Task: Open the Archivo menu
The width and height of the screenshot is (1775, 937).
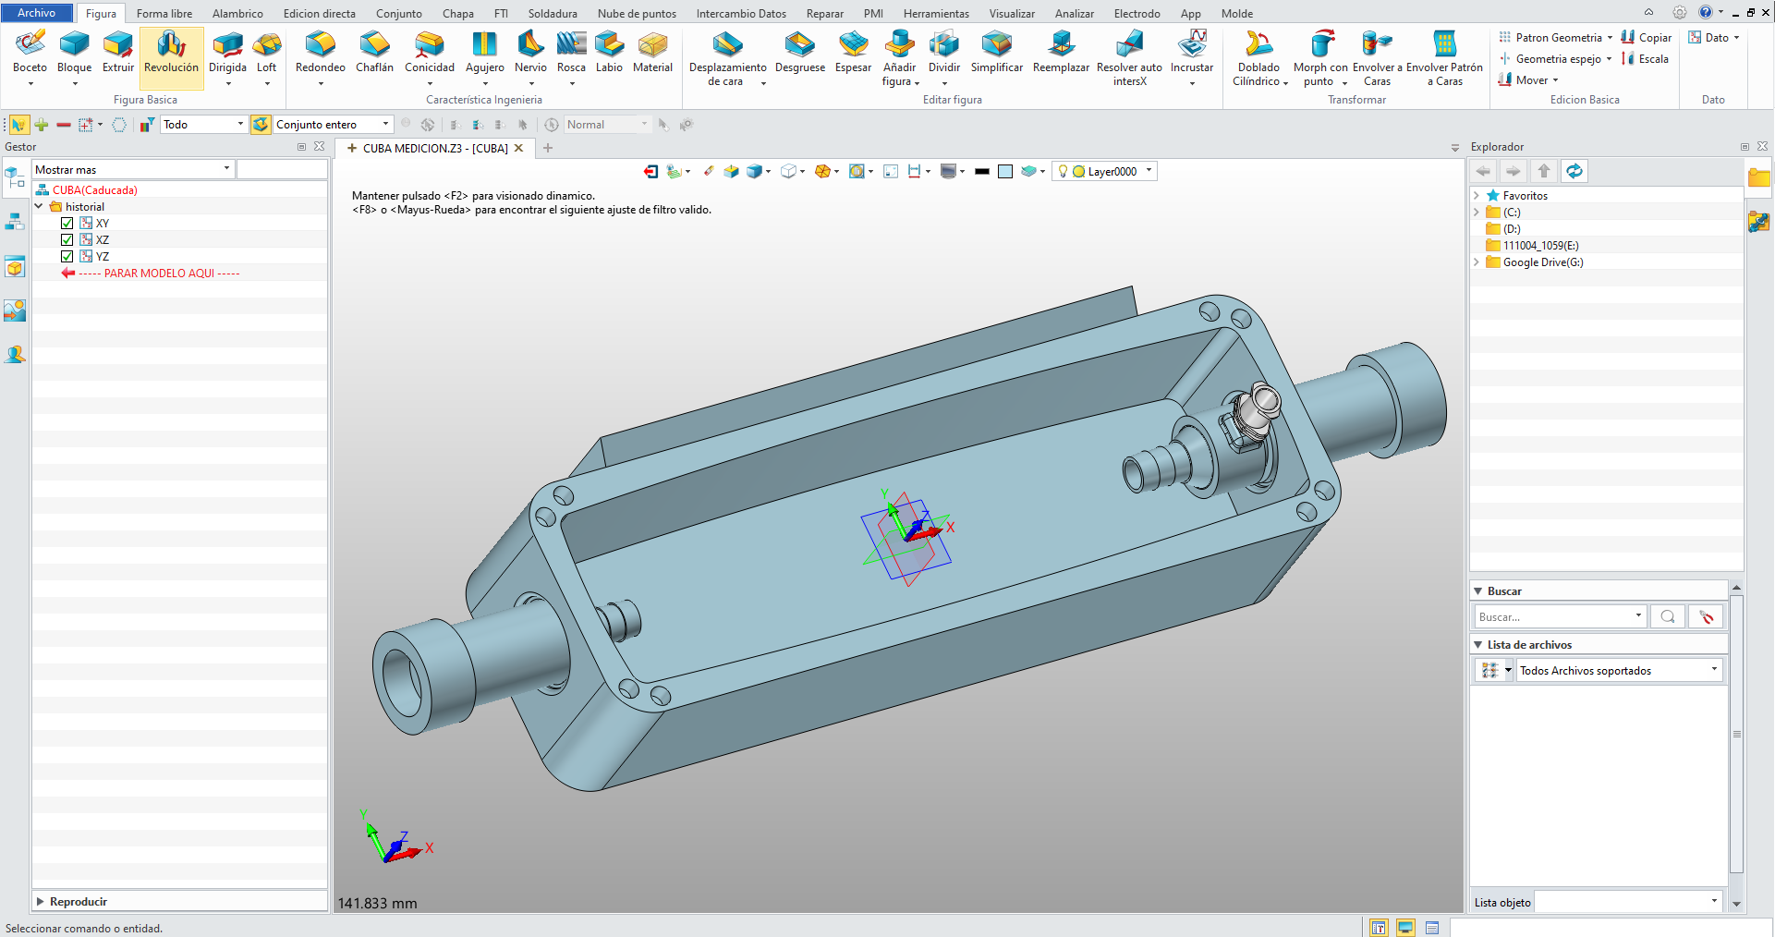Action: pos(36,13)
